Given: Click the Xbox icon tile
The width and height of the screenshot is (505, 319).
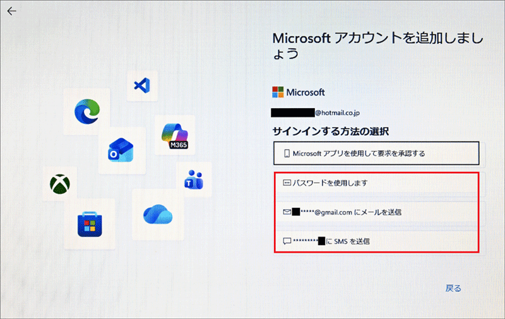Looking at the screenshot, I should pos(60,184).
